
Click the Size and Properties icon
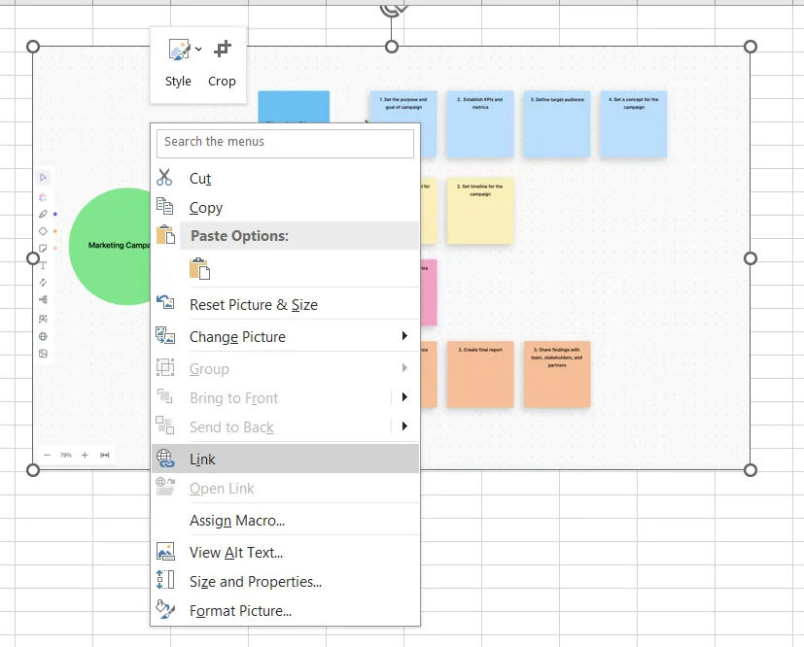point(165,580)
